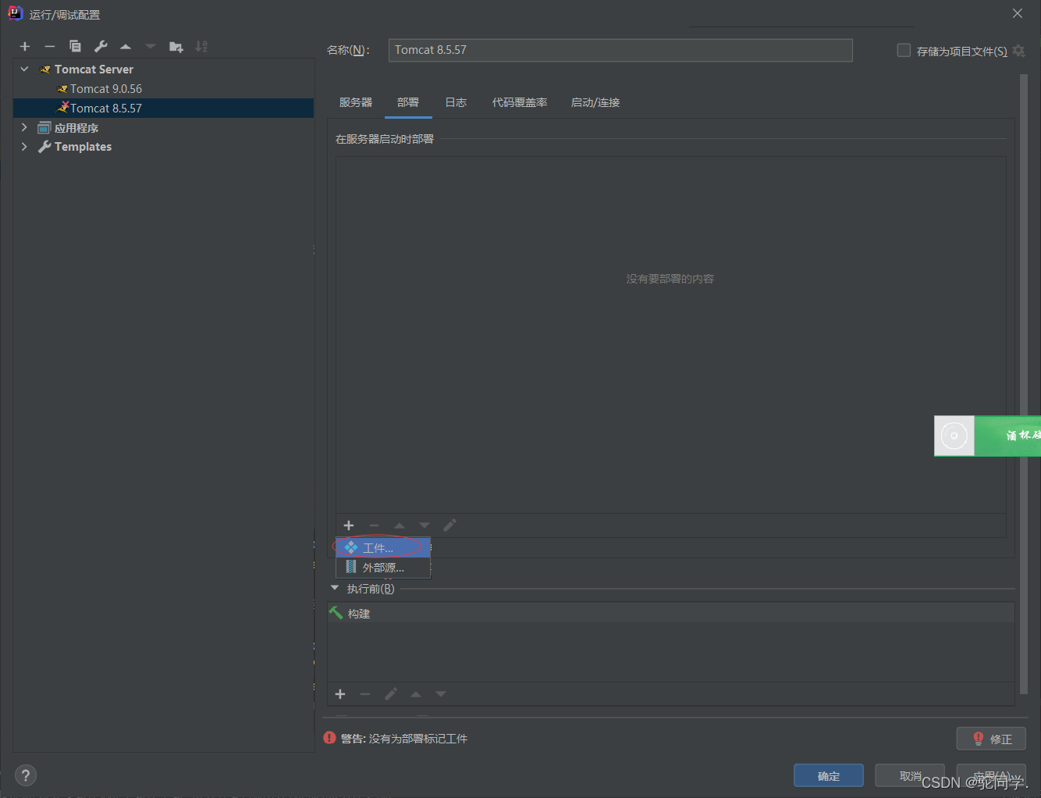Edit before-launch task pencil icon

pyautogui.click(x=391, y=694)
